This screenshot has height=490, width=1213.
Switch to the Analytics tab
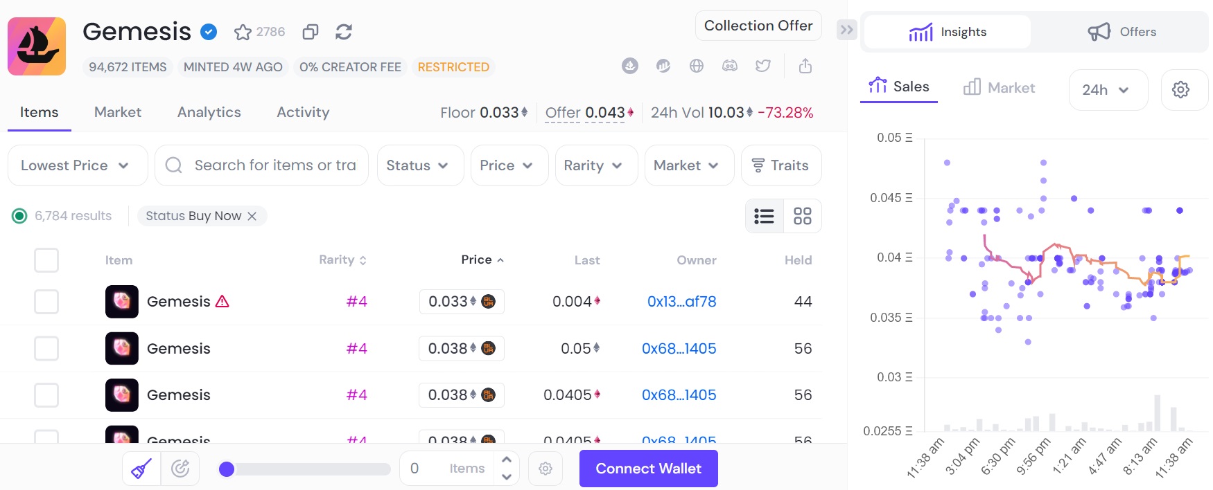[x=209, y=112]
